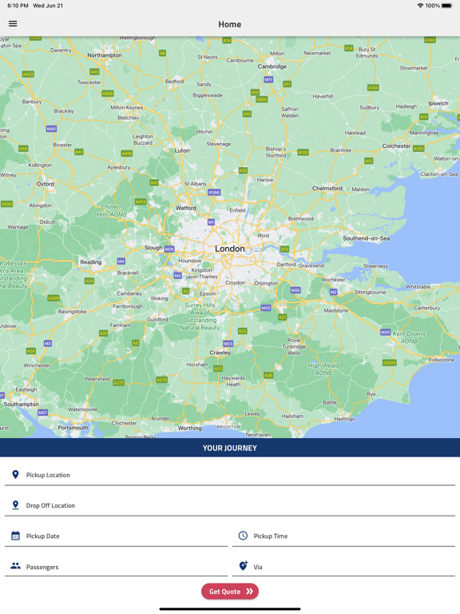The height and width of the screenshot is (614, 460).
Task: Tap Slough on the map
Action: click(153, 248)
